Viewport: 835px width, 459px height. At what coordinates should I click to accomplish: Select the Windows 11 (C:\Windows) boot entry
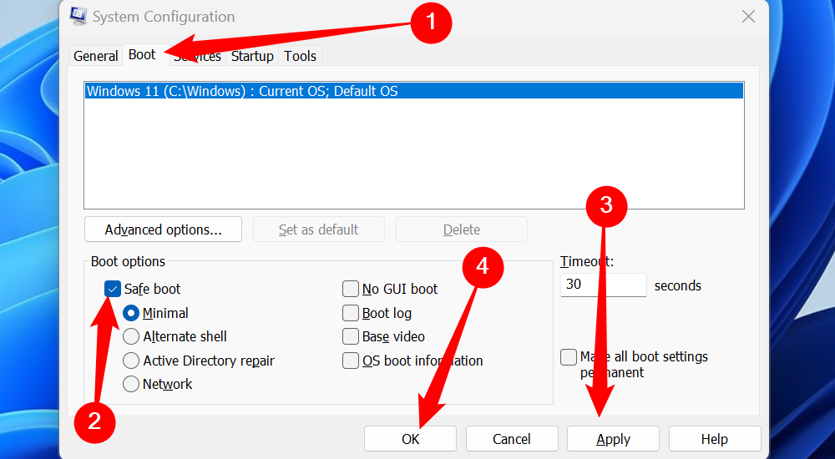click(414, 91)
